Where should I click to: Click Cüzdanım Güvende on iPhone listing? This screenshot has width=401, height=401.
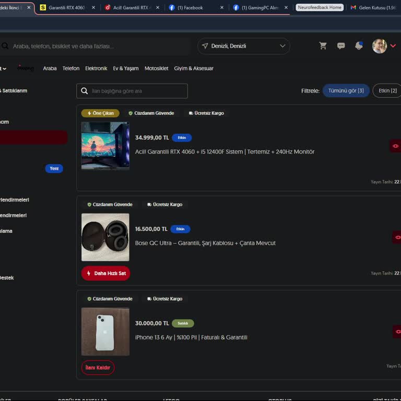tap(110, 299)
